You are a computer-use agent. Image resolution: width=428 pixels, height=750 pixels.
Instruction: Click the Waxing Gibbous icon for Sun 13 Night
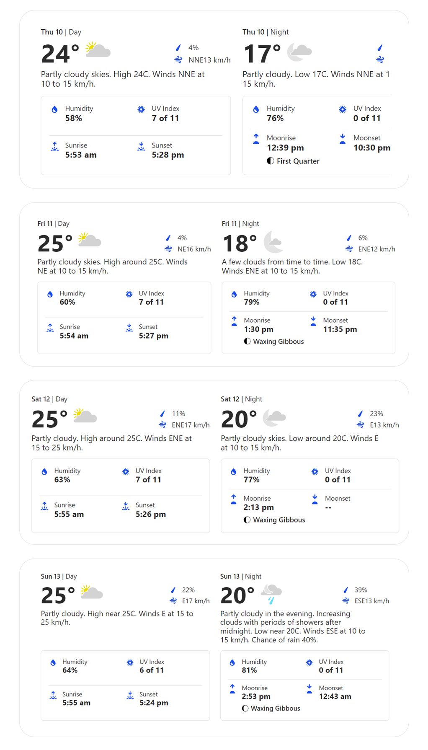245,708
